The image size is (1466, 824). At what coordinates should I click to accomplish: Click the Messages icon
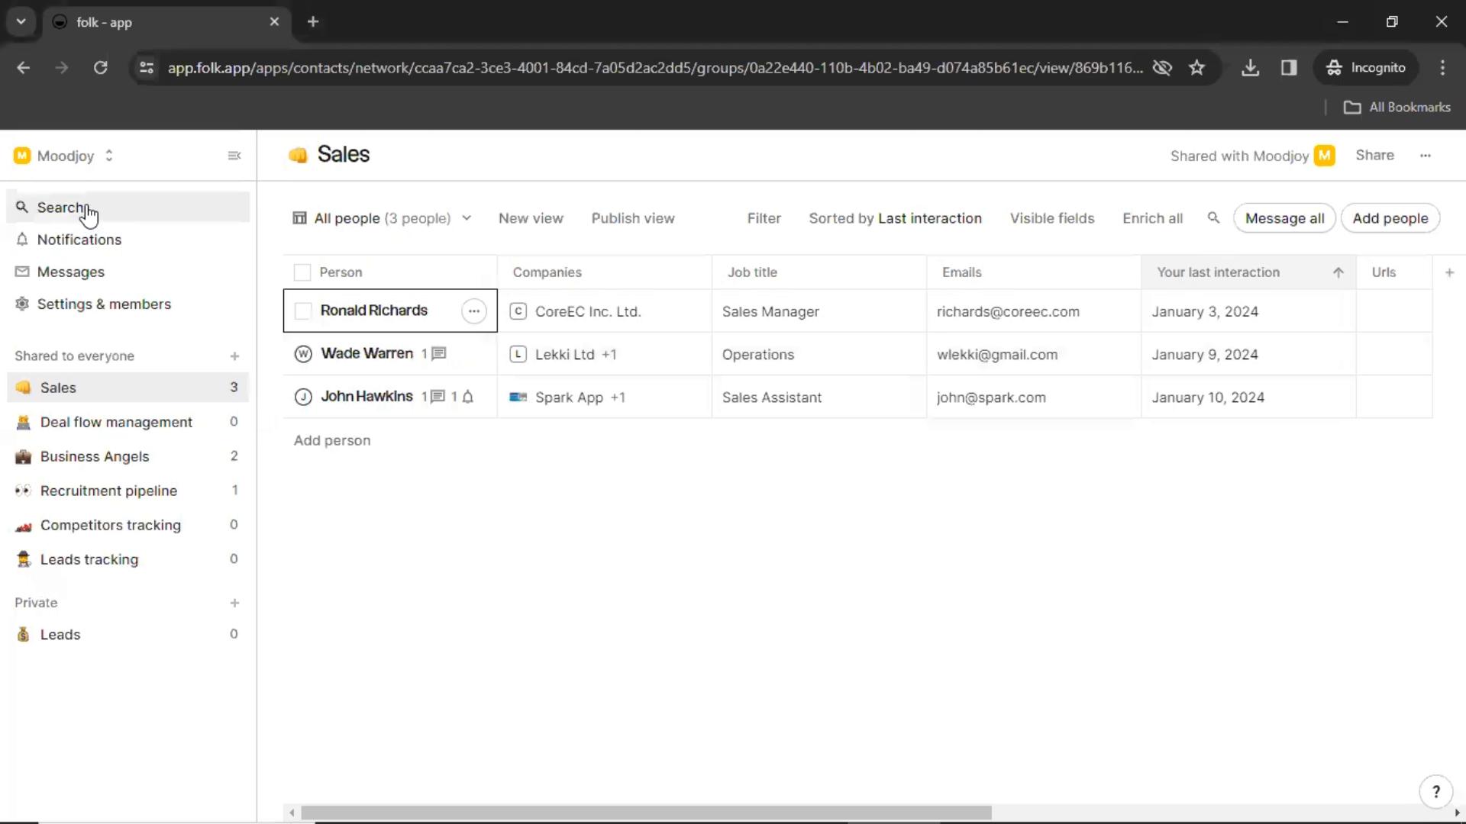[22, 272]
